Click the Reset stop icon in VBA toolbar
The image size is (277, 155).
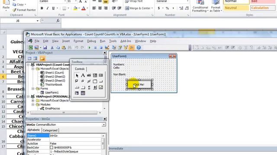[x=101, y=48]
